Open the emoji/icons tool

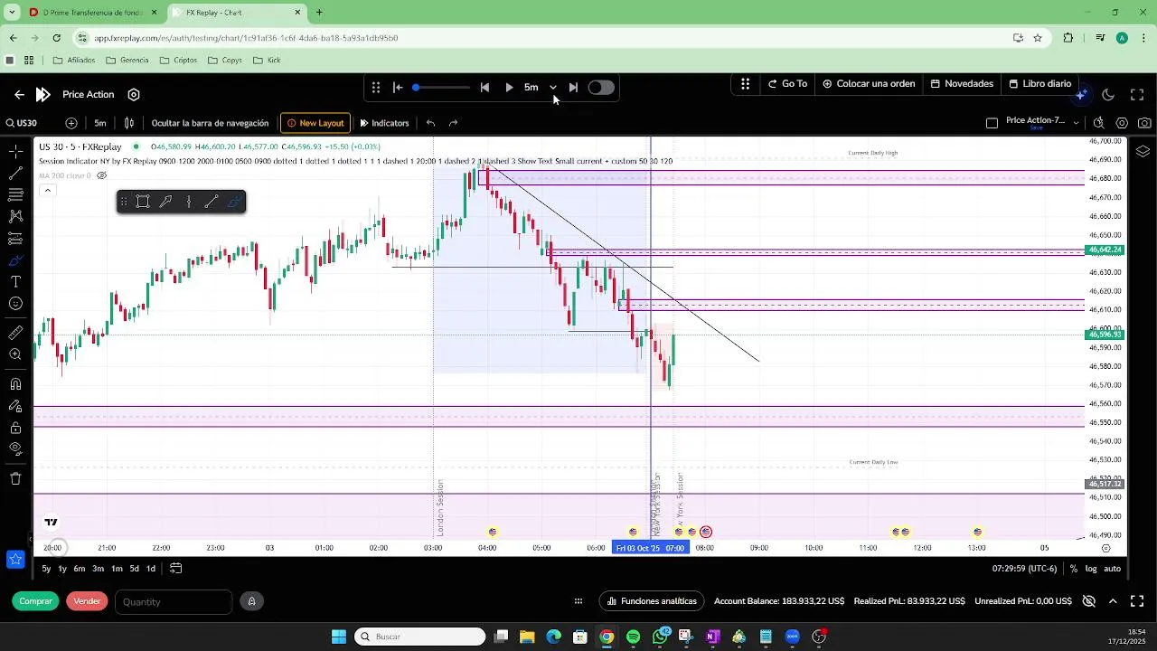point(15,304)
